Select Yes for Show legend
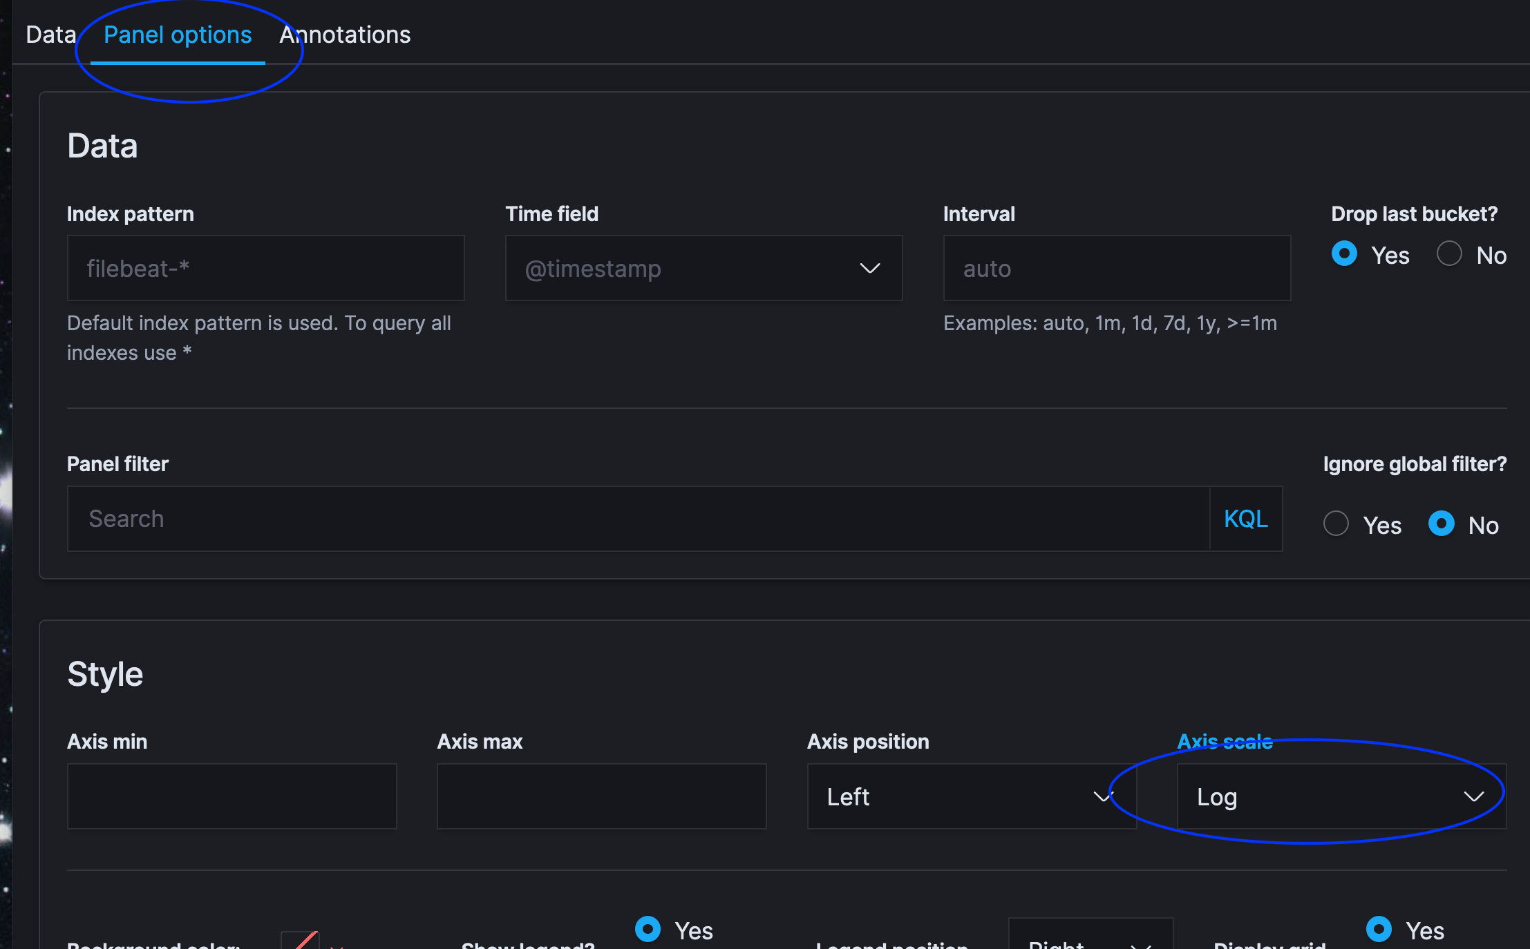The width and height of the screenshot is (1530, 949). (648, 930)
